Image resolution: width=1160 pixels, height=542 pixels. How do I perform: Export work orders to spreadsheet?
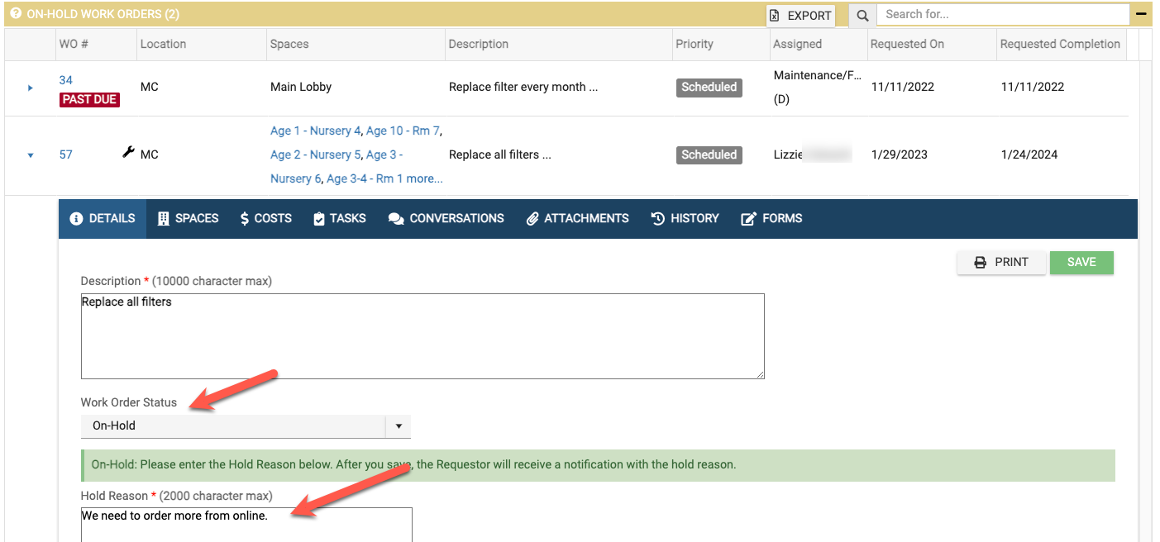(x=800, y=15)
